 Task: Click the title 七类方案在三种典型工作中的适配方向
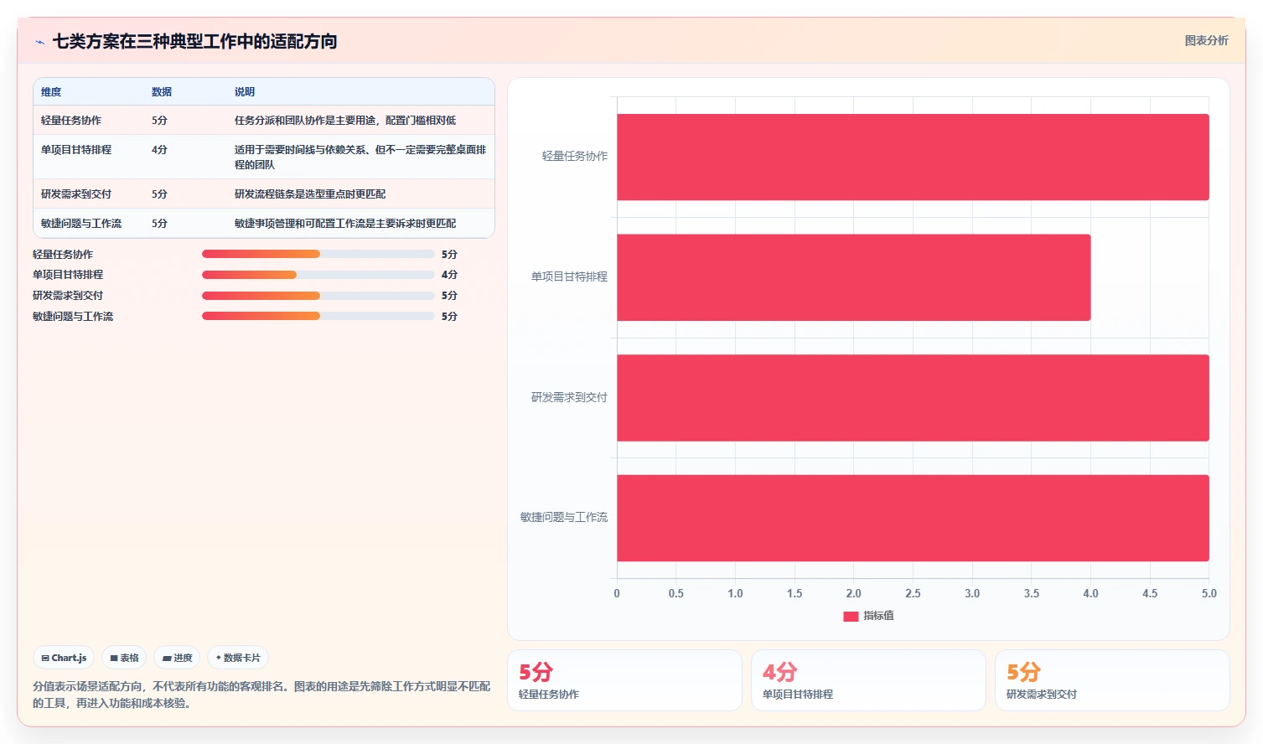[195, 41]
